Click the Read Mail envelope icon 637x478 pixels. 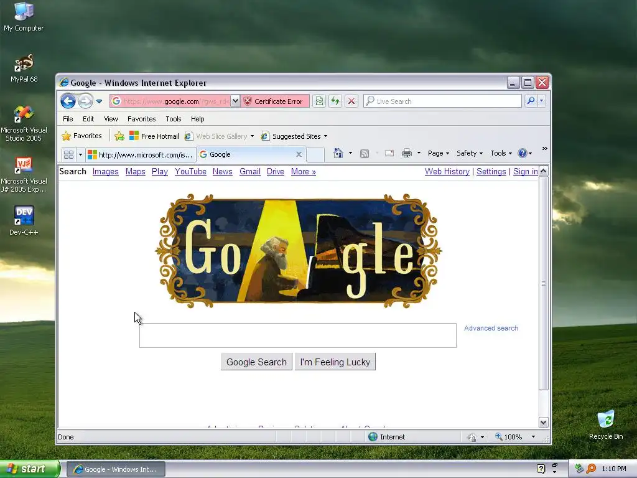click(389, 153)
